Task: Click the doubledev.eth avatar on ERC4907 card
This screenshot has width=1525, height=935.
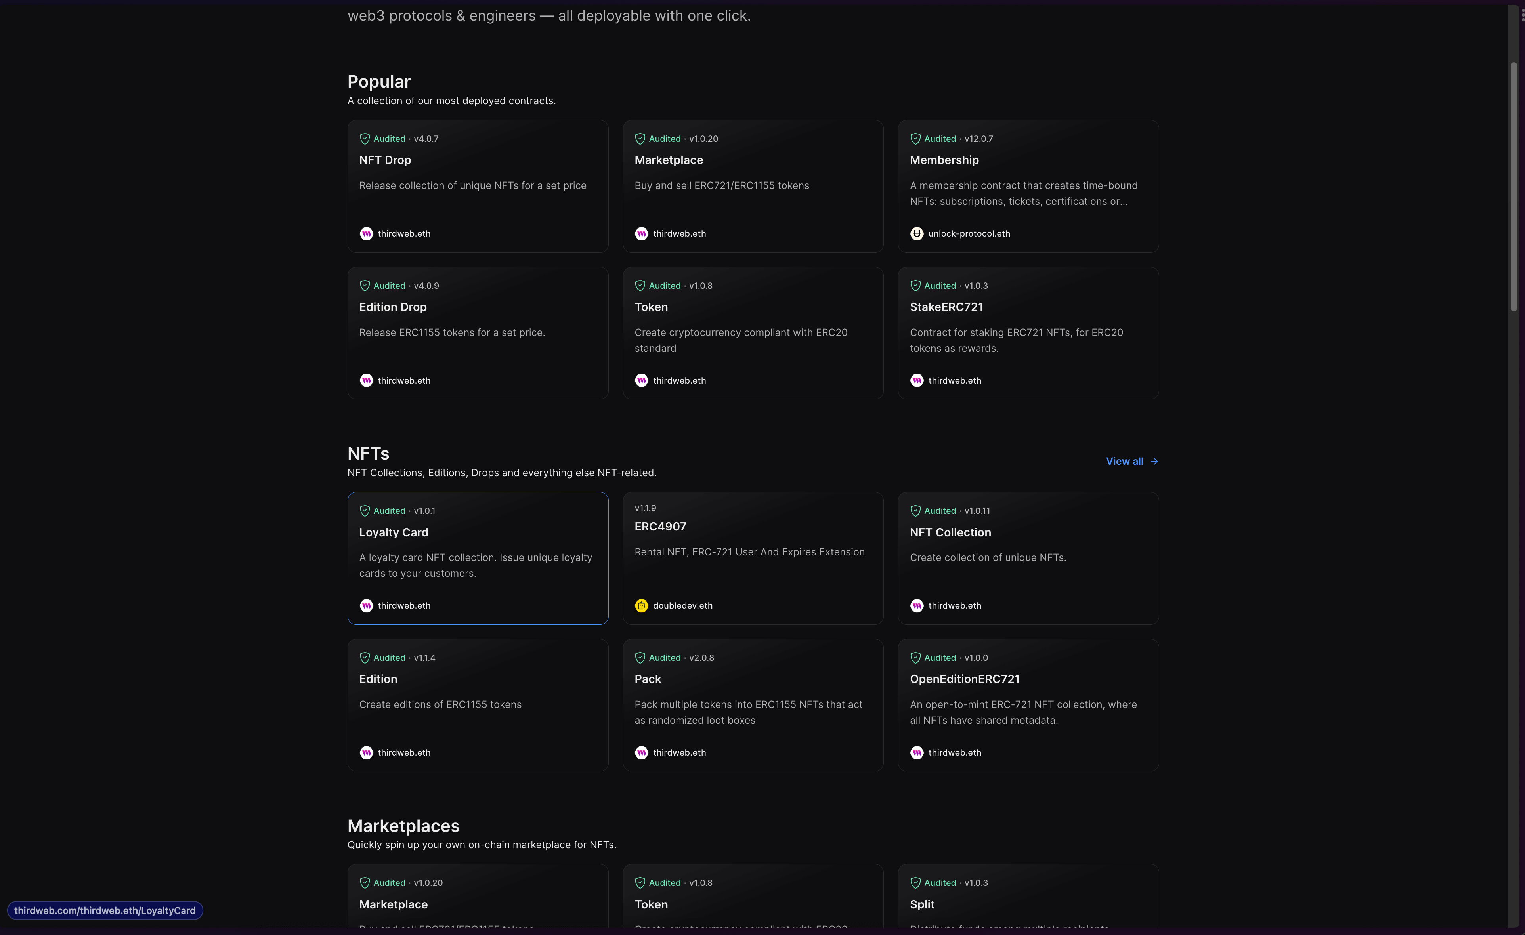Action: coord(642,605)
